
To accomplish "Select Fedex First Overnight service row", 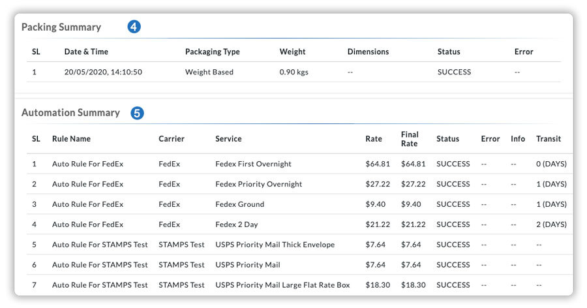I will [x=253, y=164].
